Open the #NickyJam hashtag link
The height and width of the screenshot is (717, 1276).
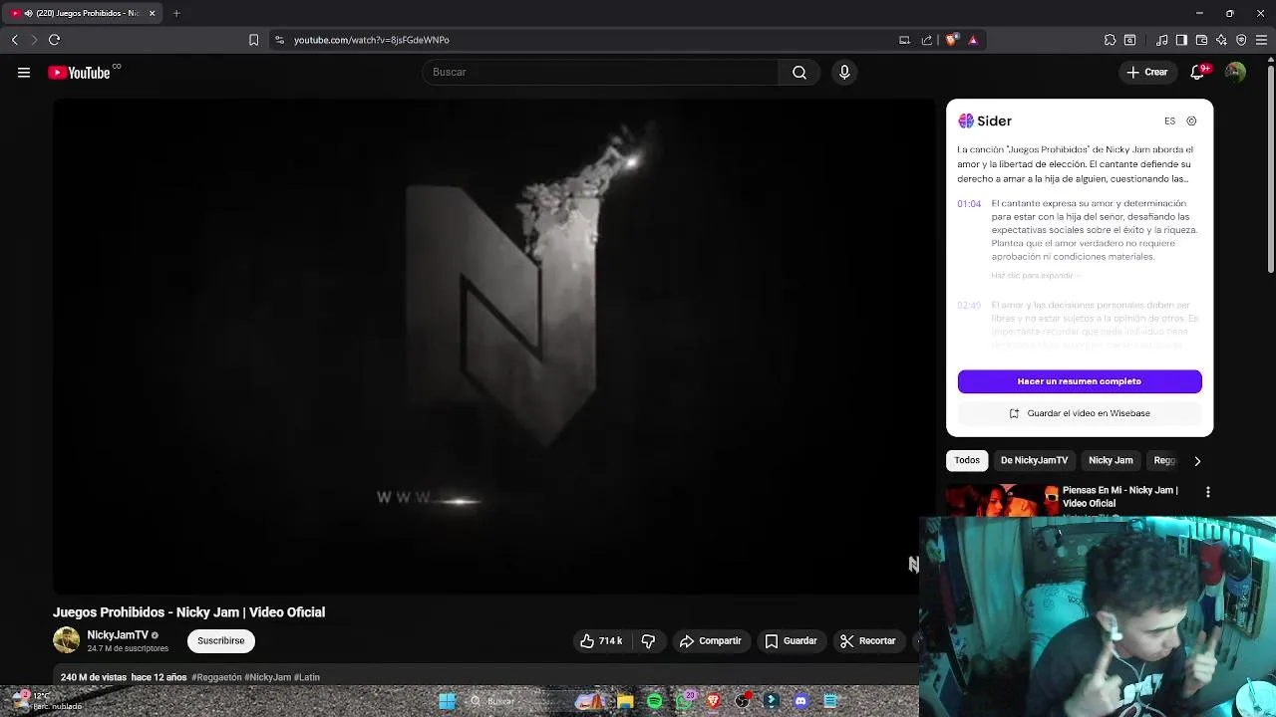tap(268, 677)
